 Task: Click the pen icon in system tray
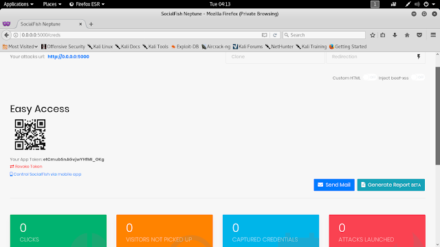click(408, 4)
